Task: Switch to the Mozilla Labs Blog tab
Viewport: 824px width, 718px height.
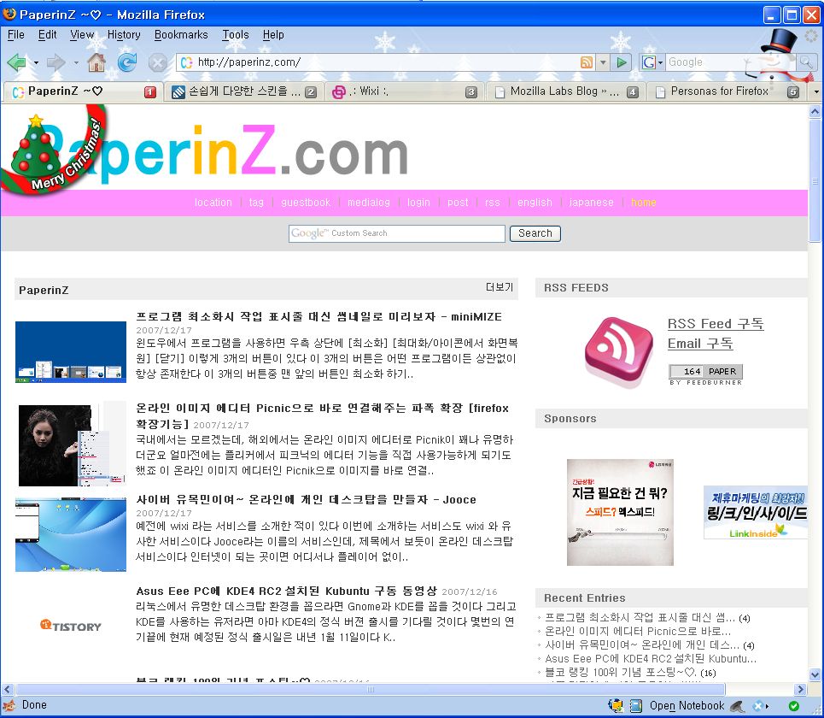Action: pos(566,91)
